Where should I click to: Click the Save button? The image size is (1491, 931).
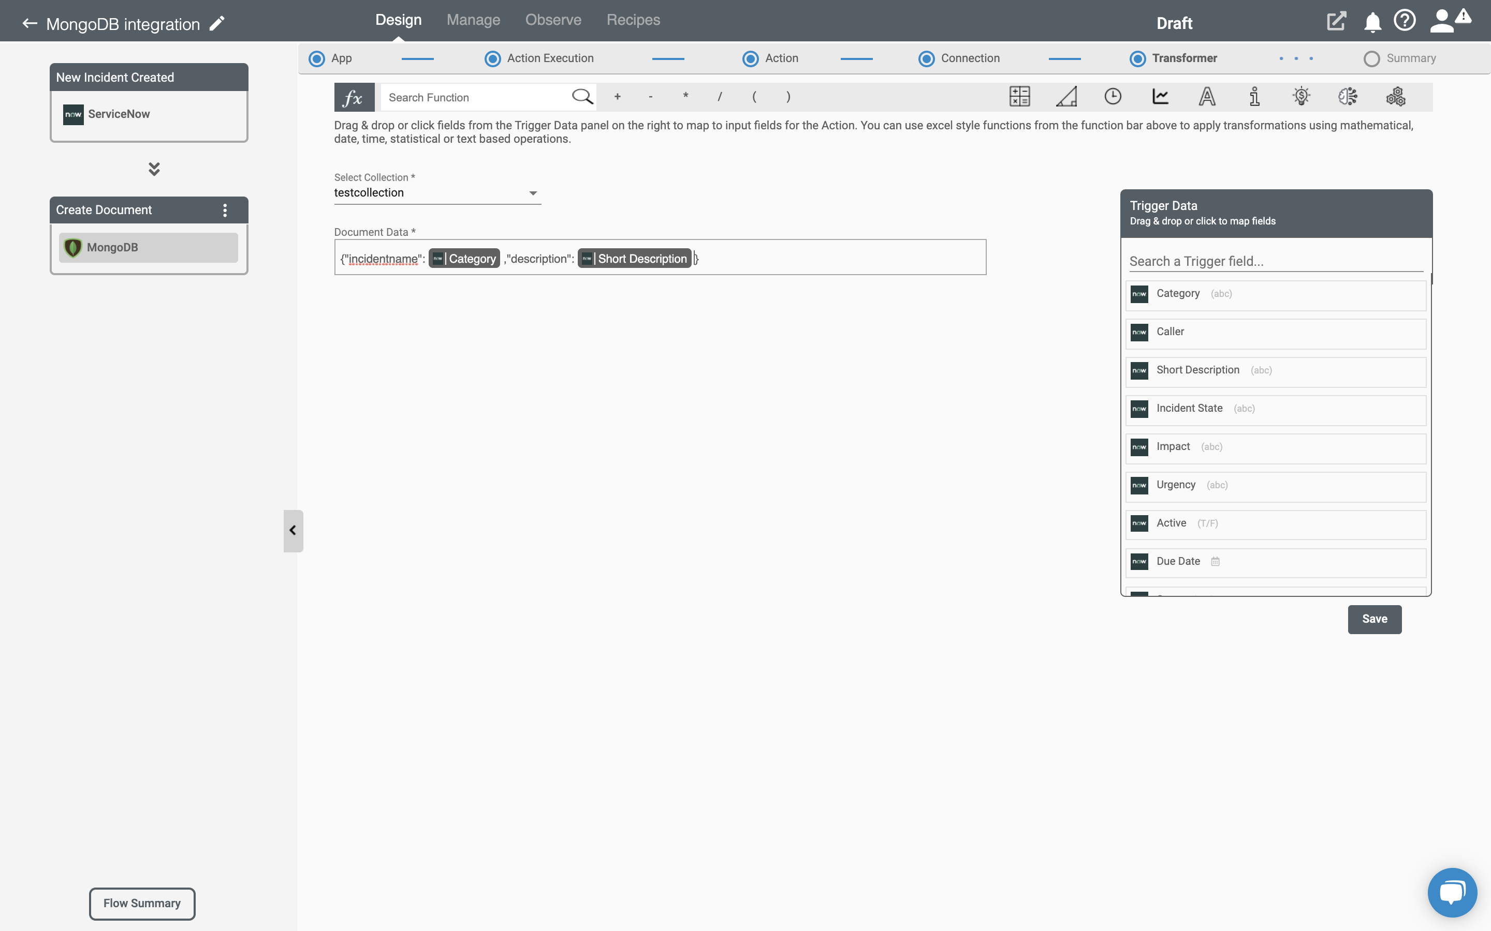(1375, 619)
